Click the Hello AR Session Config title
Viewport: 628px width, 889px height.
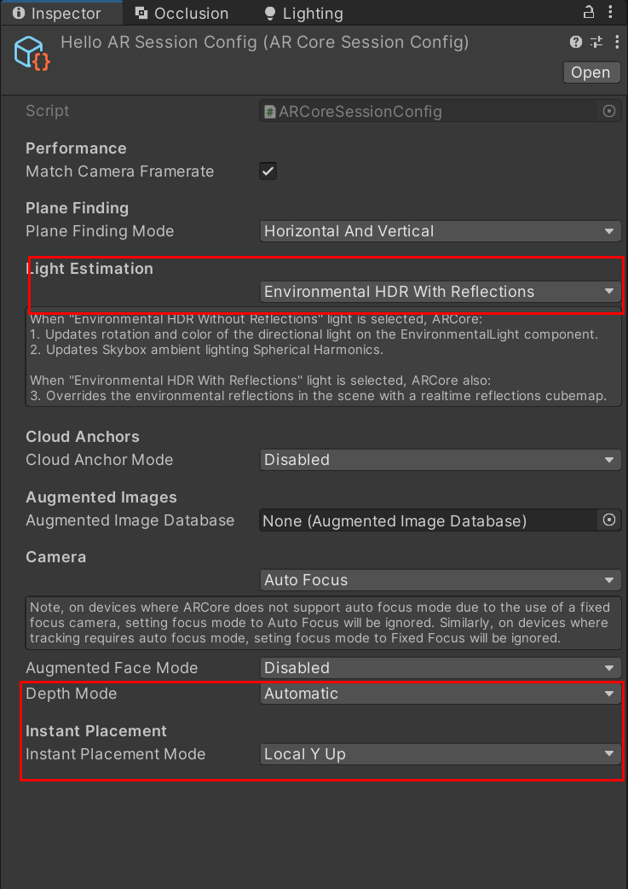264,43
